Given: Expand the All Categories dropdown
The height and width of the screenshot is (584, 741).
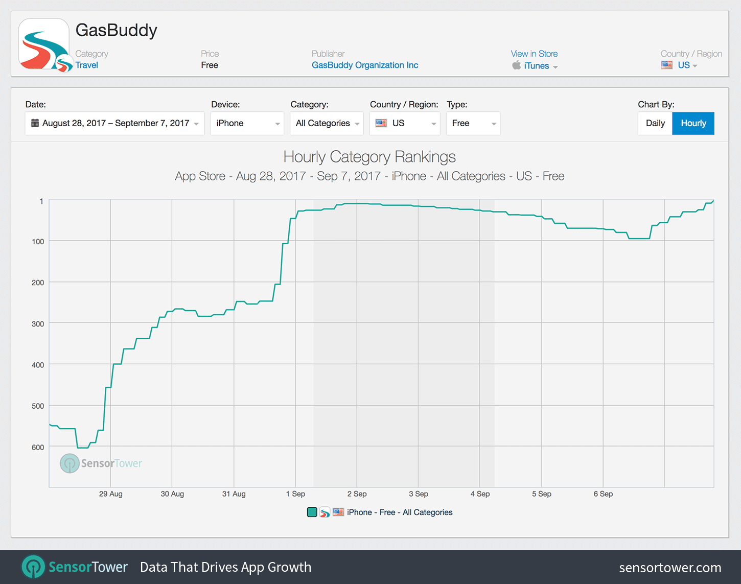Looking at the screenshot, I should coord(327,123).
